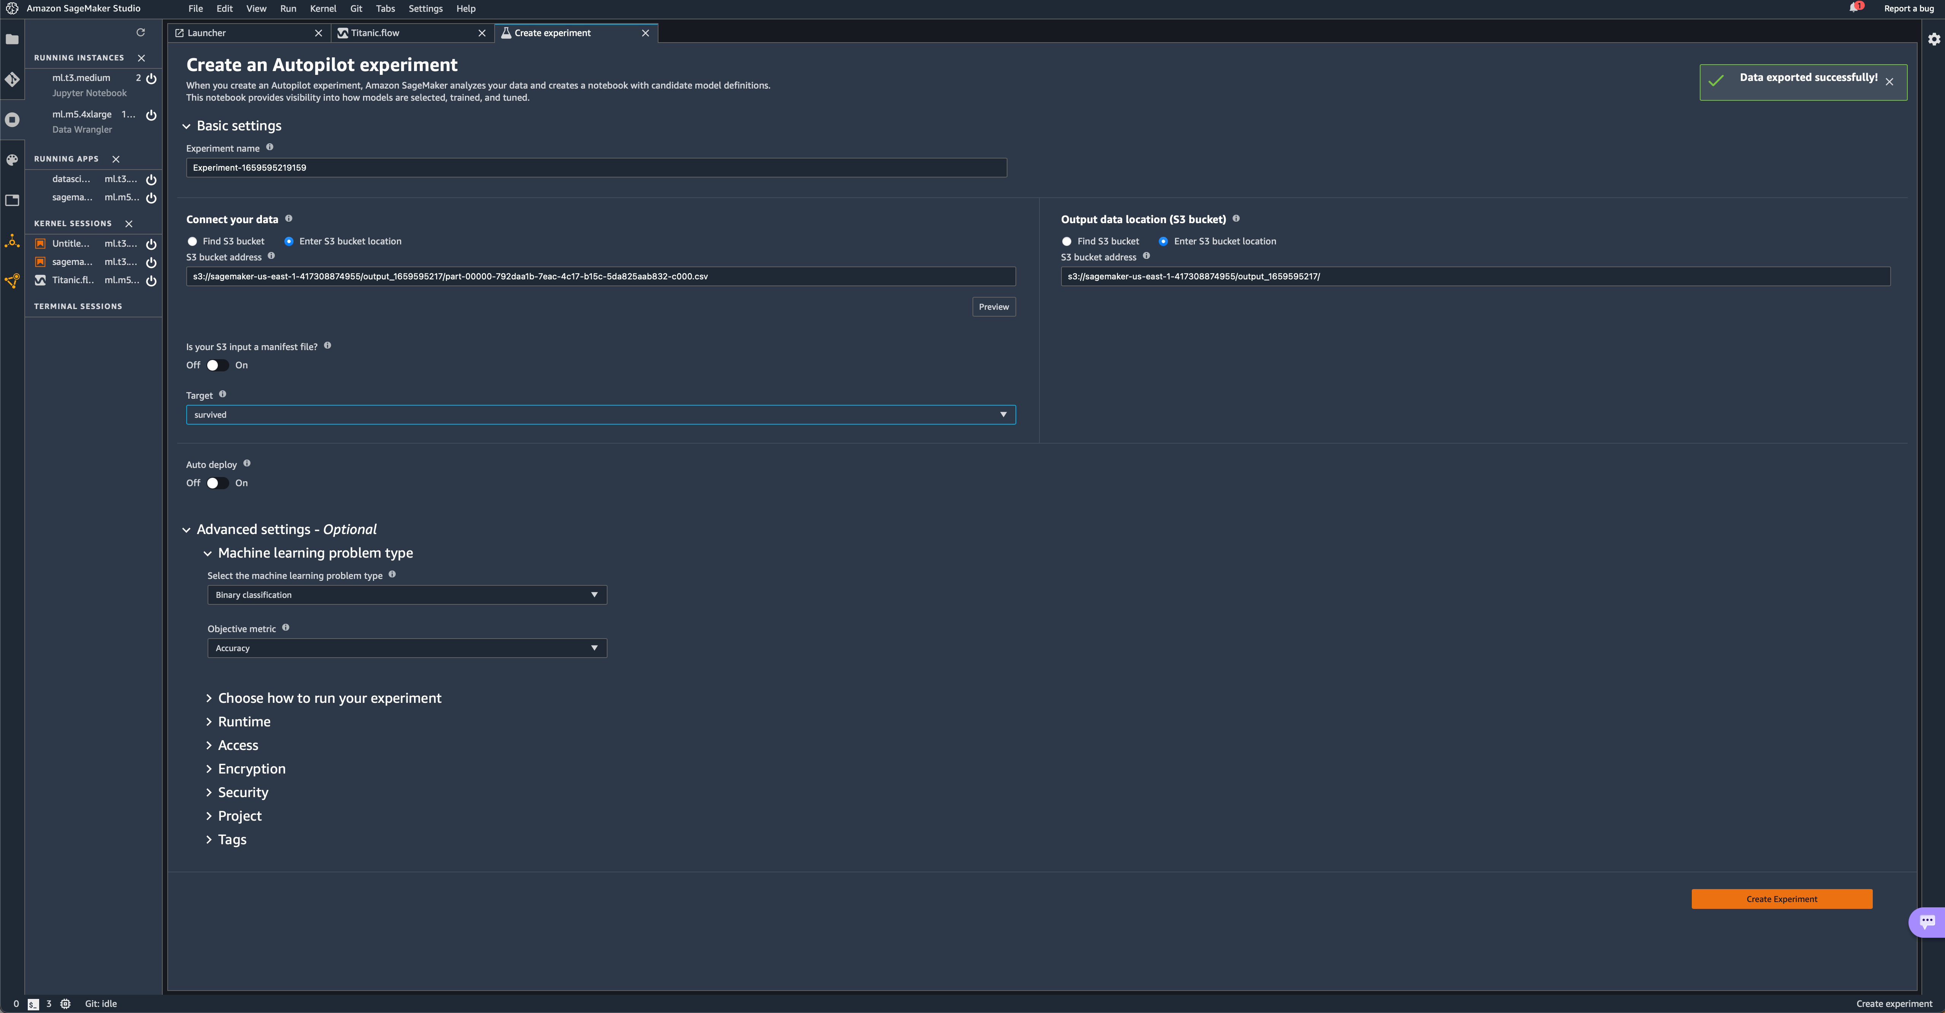Click the notification bell icon
The width and height of the screenshot is (1945, 1013).
1854,8
